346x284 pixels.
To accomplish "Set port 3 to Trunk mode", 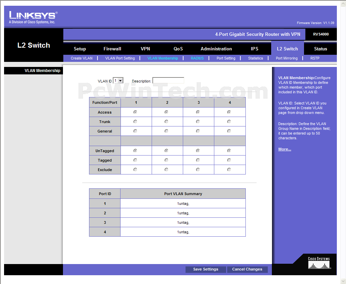I will tap(198, 122).
